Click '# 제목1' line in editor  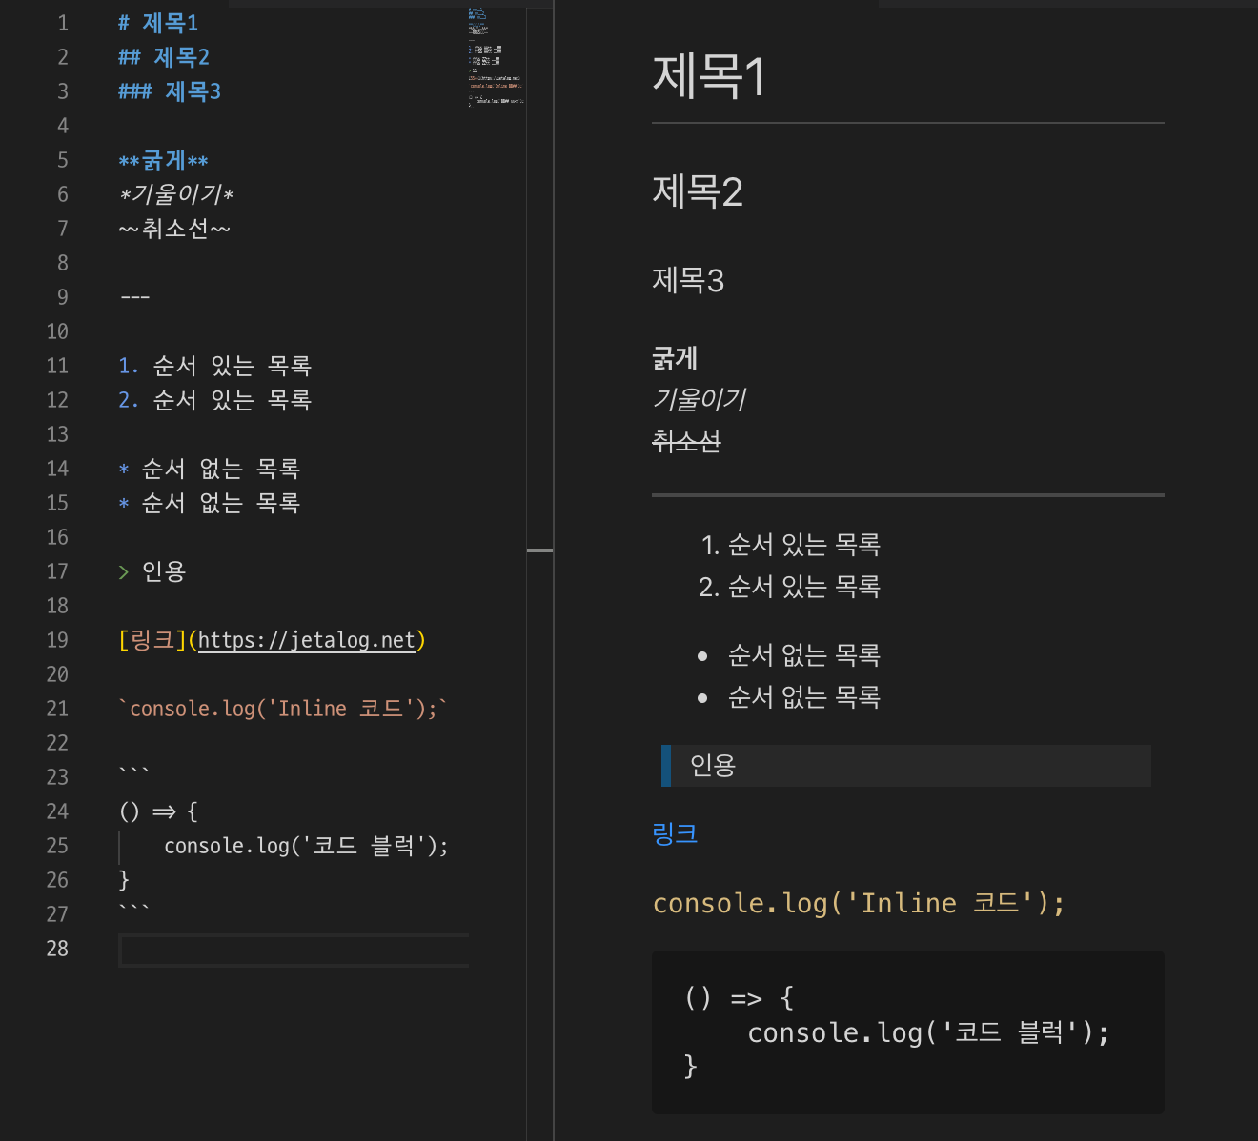point(158,23)
